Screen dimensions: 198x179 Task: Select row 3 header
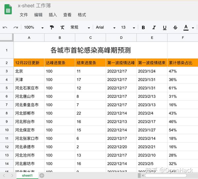7,71
